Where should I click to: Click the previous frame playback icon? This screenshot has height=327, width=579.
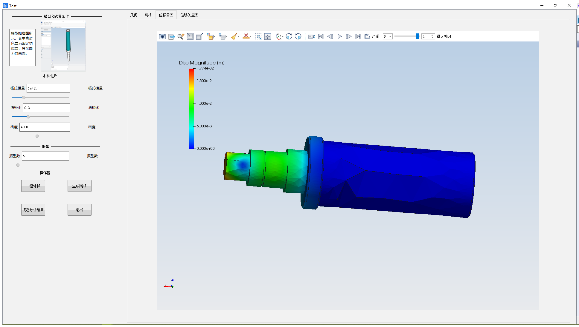pyautogui.click(x=330, y=36)
